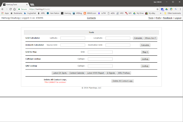Click the Google Drive extension icon
Image resolution: width=183 pixels, height=122 pixels.
[x=167, y=9]
